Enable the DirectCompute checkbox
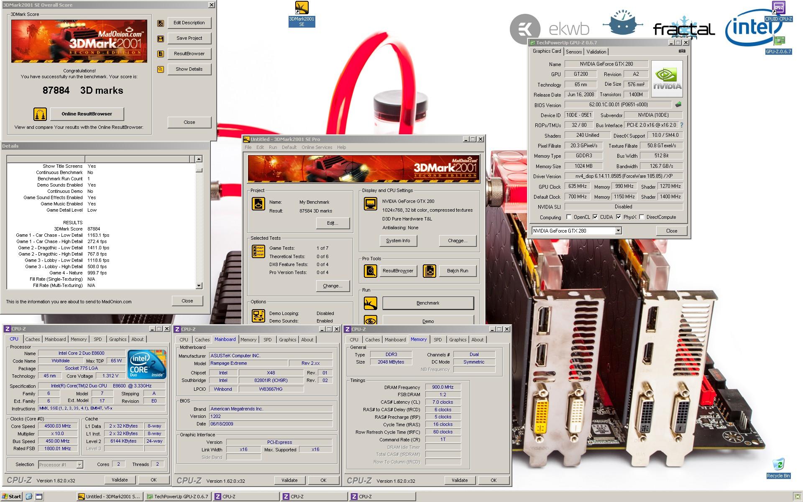Viewport: 803px width, 502px height. 642,217
